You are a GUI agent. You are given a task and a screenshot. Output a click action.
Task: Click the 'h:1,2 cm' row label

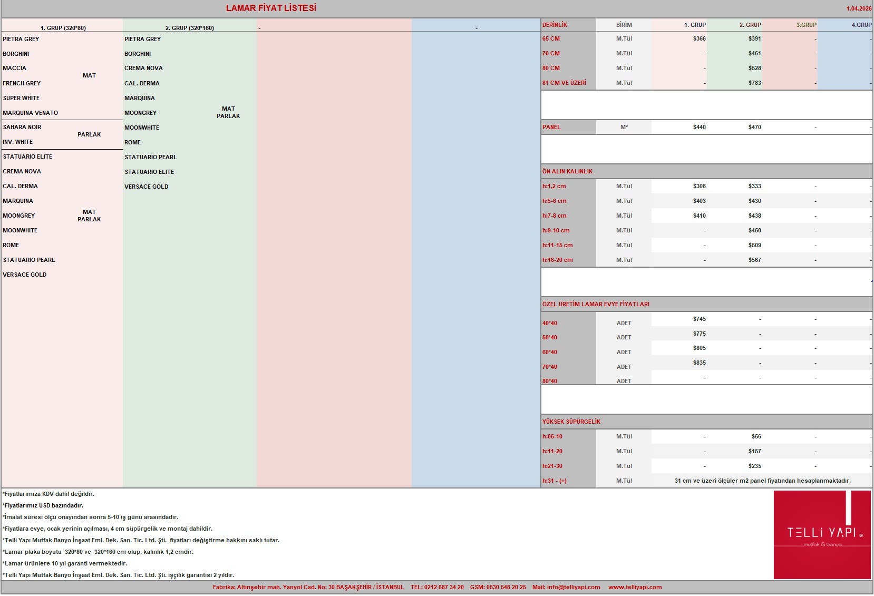coord(554,186)
